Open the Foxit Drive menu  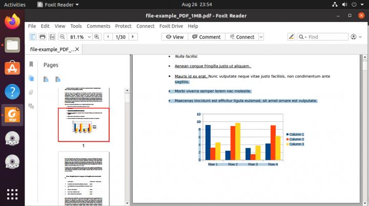coord(171,26)
